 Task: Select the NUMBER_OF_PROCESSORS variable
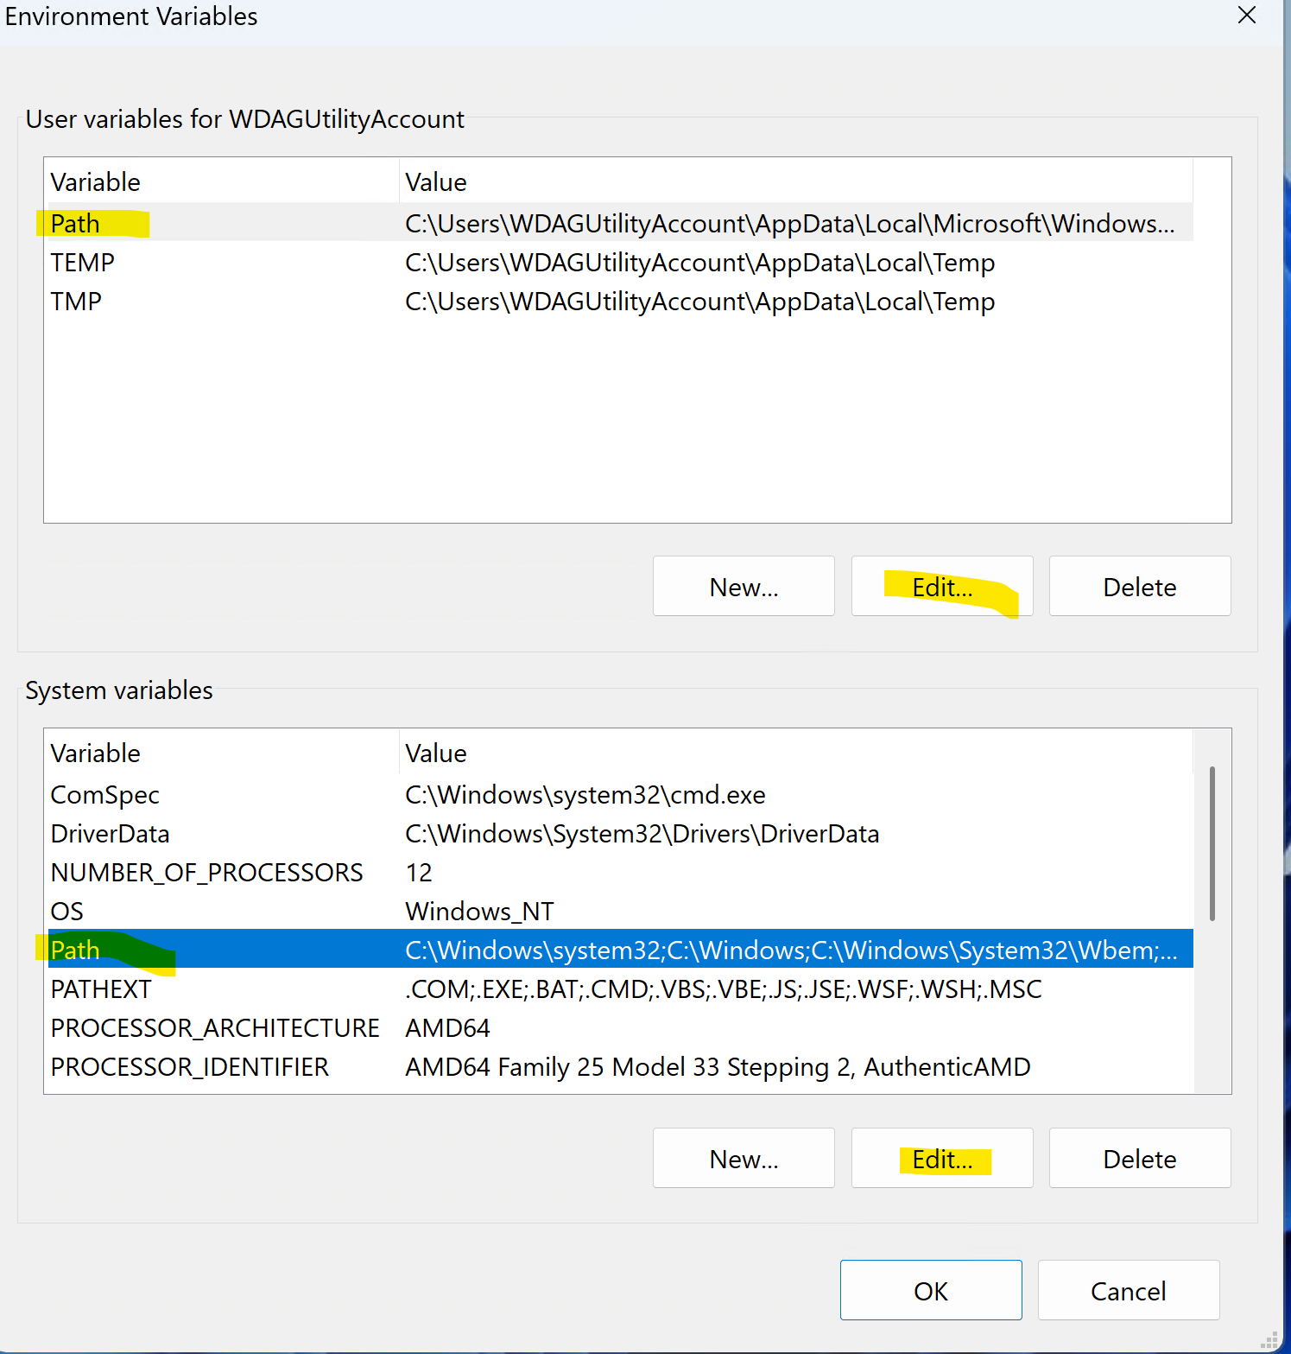tap(207, 873)
